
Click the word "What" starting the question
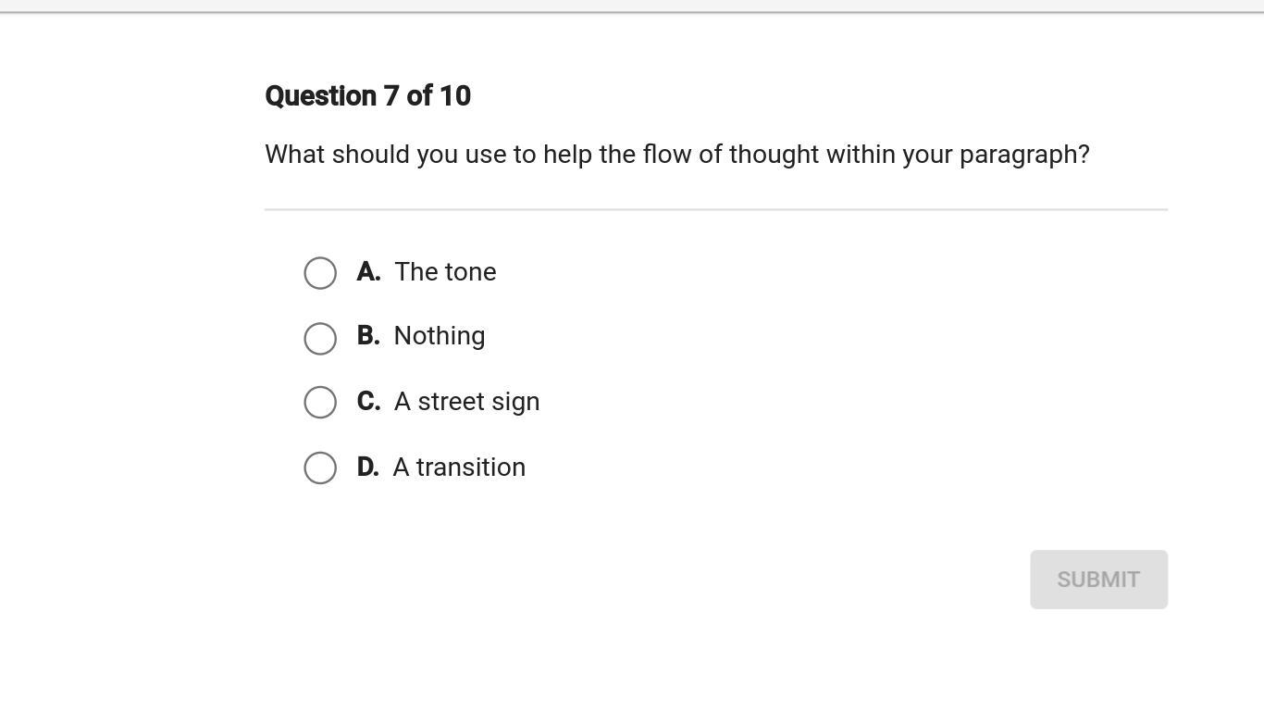(295, 155)
